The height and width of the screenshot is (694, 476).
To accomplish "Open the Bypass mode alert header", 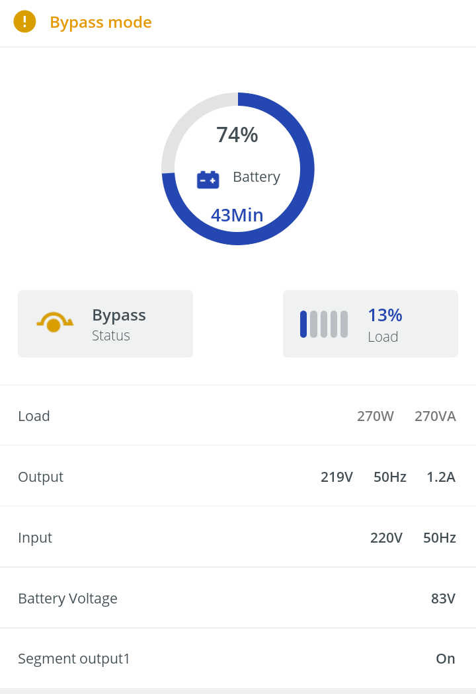I will pyautogui.click(x=101, y=22).
